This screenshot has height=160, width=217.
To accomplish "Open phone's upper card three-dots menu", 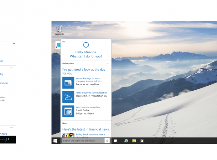I will 11,68.
